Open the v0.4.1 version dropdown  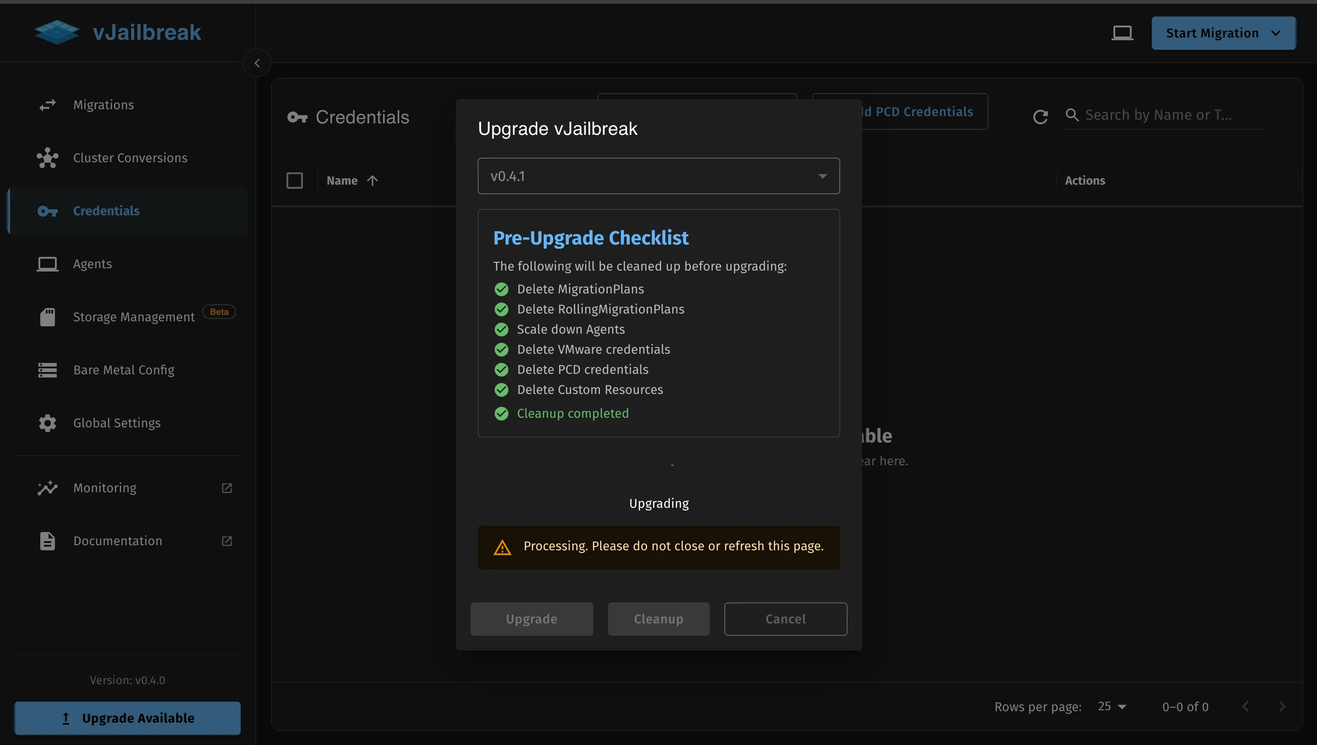[658, 176]
